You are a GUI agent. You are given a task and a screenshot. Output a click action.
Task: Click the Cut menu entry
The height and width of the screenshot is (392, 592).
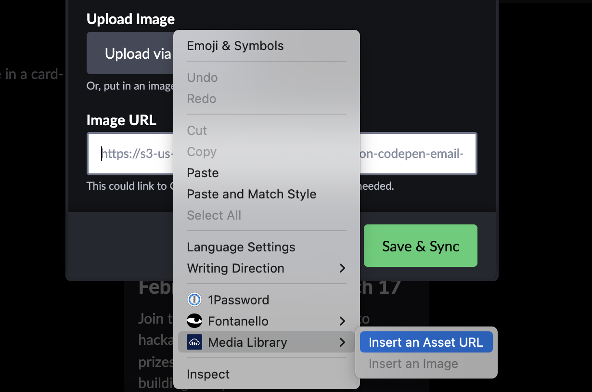click(197, 131)
